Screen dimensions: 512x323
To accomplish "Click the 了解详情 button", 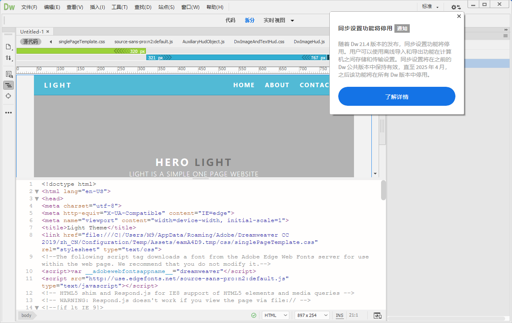I will (397, 96).
